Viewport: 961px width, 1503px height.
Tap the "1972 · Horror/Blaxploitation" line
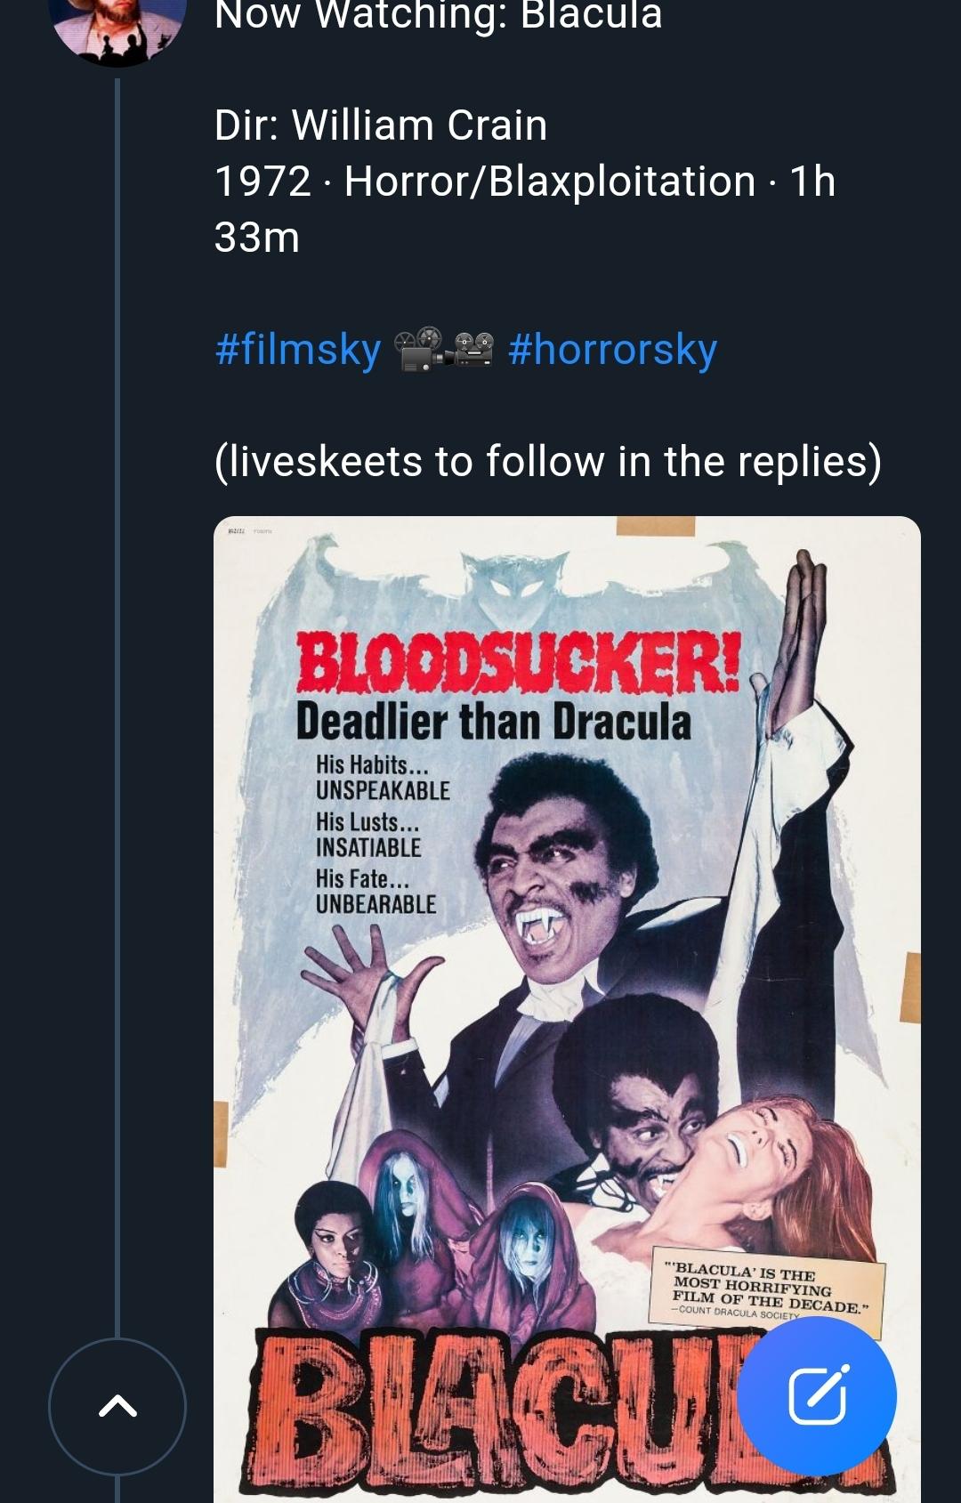coord(485,182)
